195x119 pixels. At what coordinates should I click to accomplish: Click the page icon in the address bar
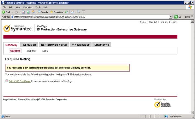pos(13,17)
